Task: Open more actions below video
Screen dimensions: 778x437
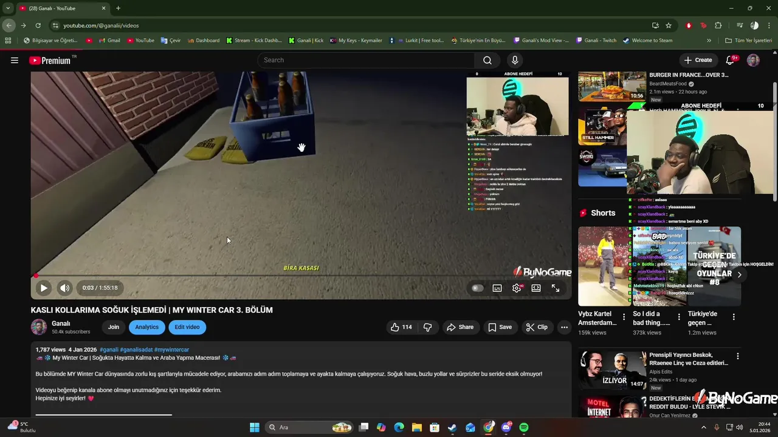Action: point(564,327)
